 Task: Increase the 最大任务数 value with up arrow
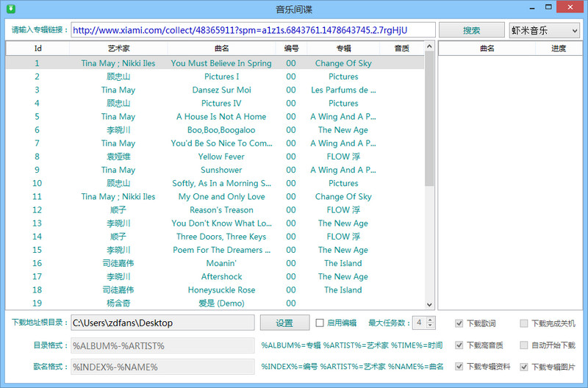tap(430, 320)
